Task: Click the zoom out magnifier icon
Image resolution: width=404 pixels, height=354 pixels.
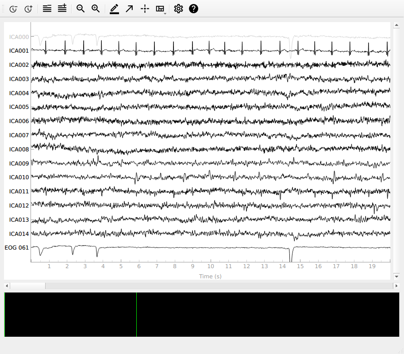Action: pyautogui.click(x=81, y=8)
